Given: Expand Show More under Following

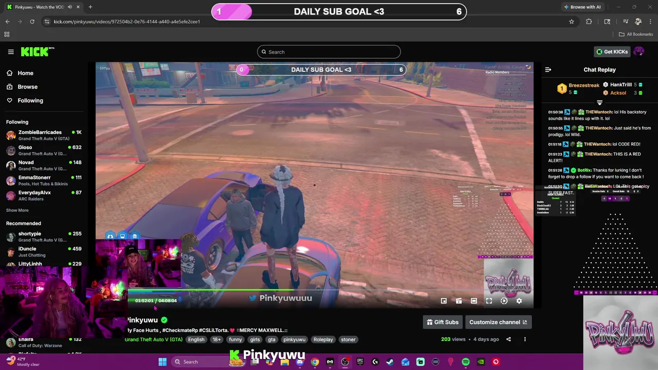Looking at the screenshot, I should pyautogui.click(x=17, y=210).
